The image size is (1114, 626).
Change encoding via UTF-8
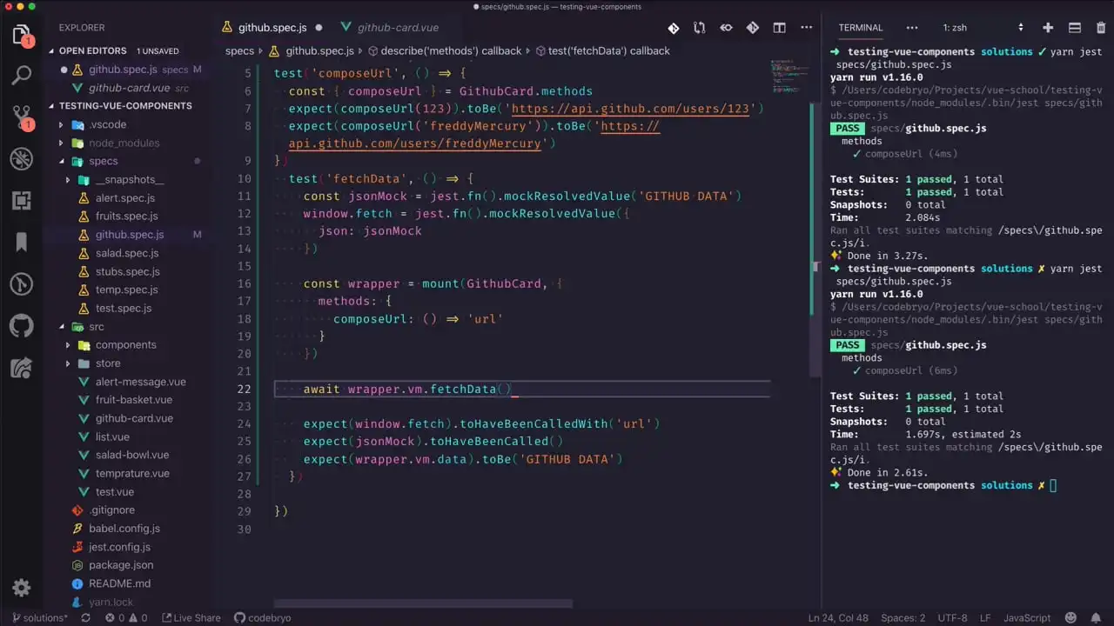coord(952,618)
